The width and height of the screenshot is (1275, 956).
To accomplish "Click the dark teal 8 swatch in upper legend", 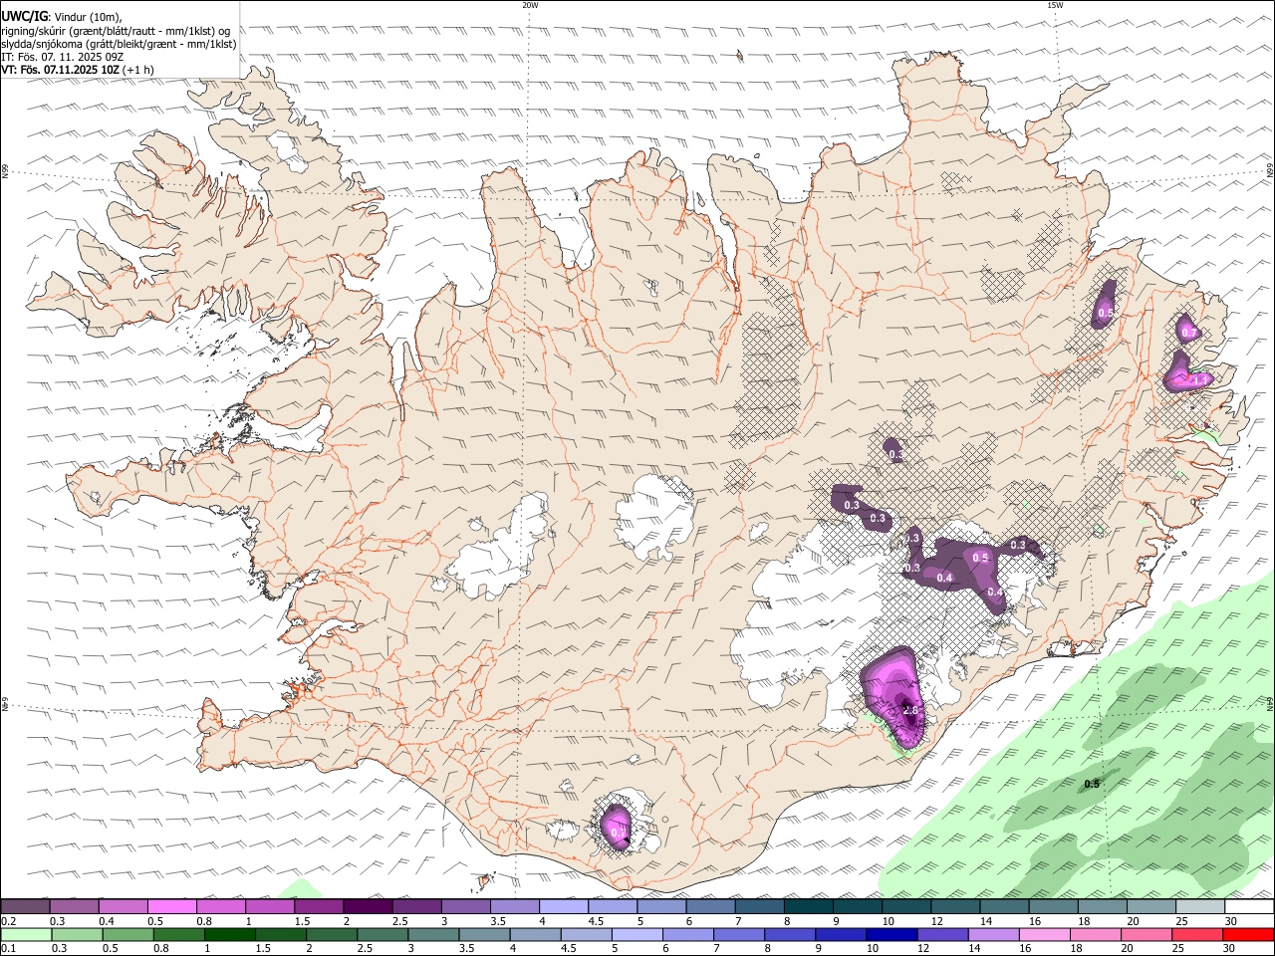I will pos(808,906).
